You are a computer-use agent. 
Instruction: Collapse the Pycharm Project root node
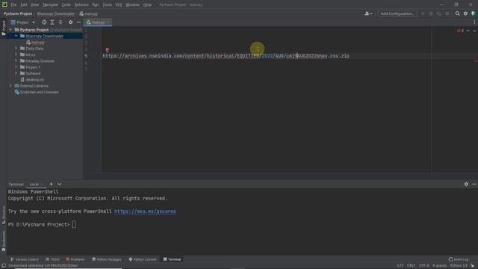pos(10,30)
